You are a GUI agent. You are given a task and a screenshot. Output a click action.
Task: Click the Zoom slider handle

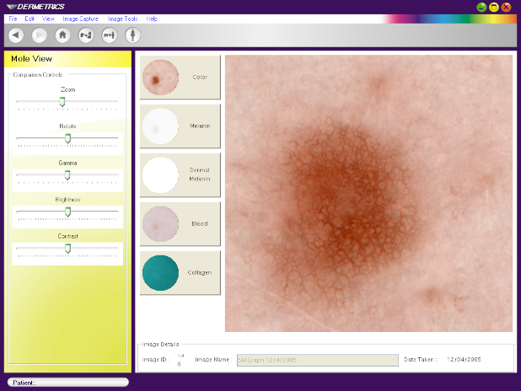(x=62, y=102)
